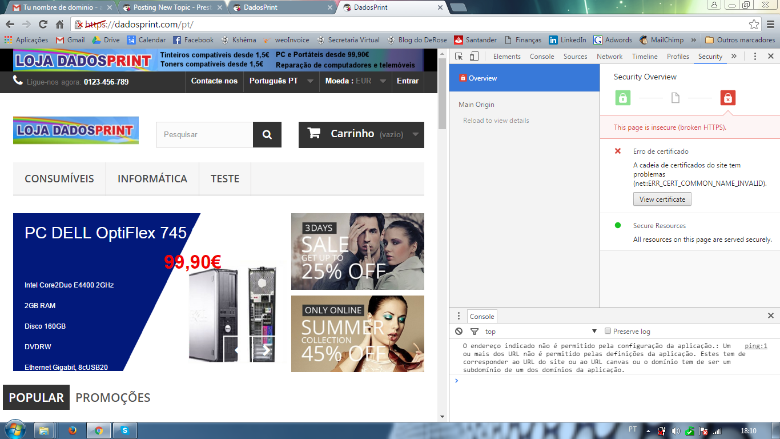This screenshot has width=780, height=439.
Task: Expand the Carrinho cart dropdown
Action: pos(361,134)
